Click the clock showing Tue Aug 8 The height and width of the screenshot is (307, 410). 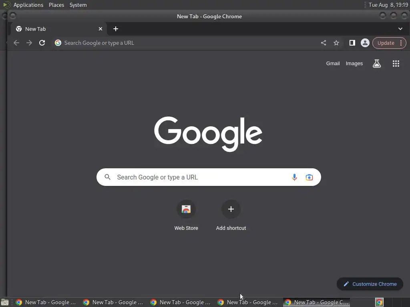point(388,5)
